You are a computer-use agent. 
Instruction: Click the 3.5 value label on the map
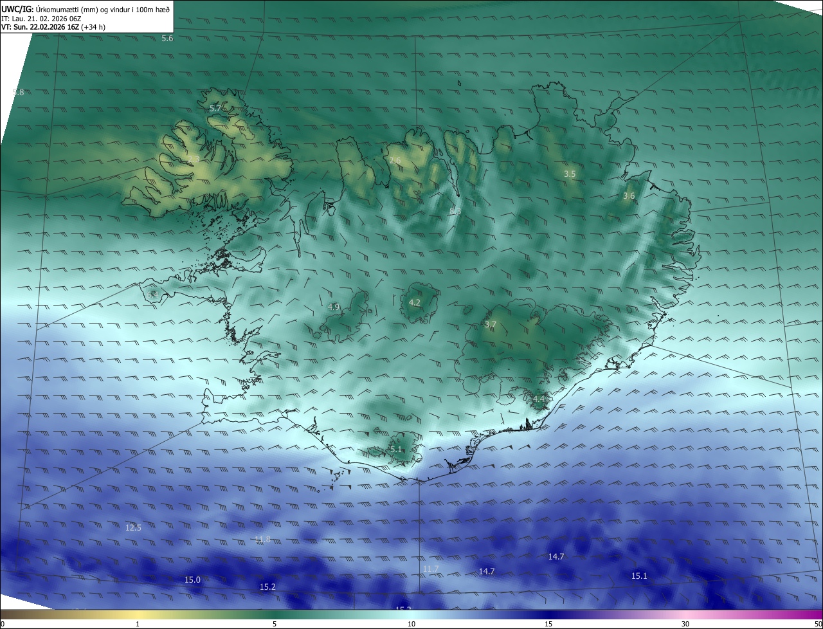[x=570, y=174]
